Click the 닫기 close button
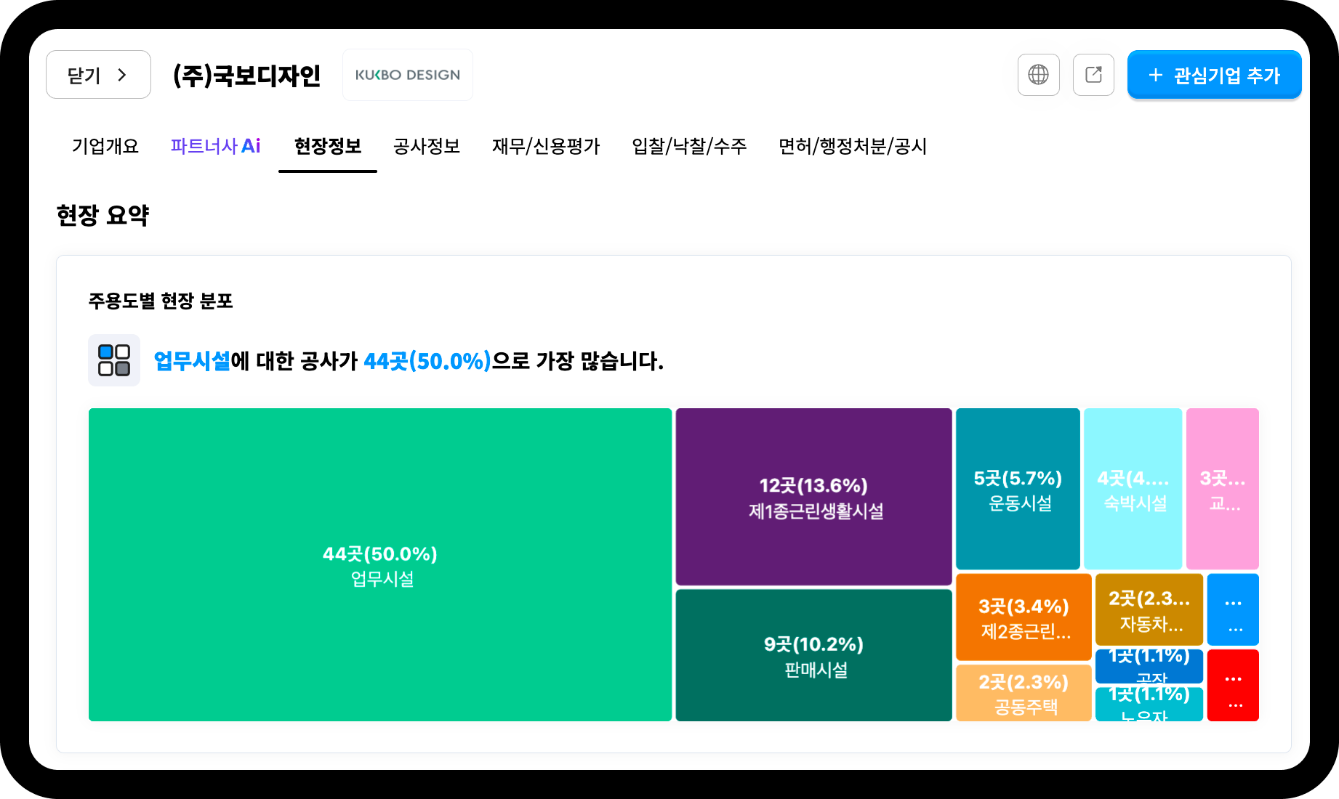The width and height of the screenshot is (1339, 799). tap(98, 75)
